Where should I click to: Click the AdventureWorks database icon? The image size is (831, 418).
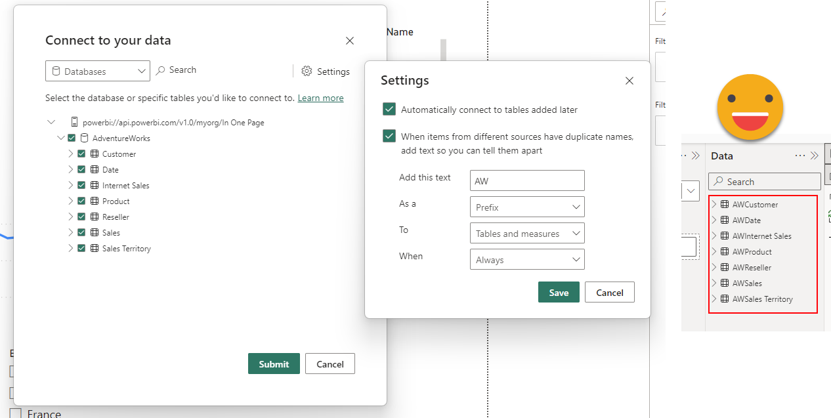[84, 138]
